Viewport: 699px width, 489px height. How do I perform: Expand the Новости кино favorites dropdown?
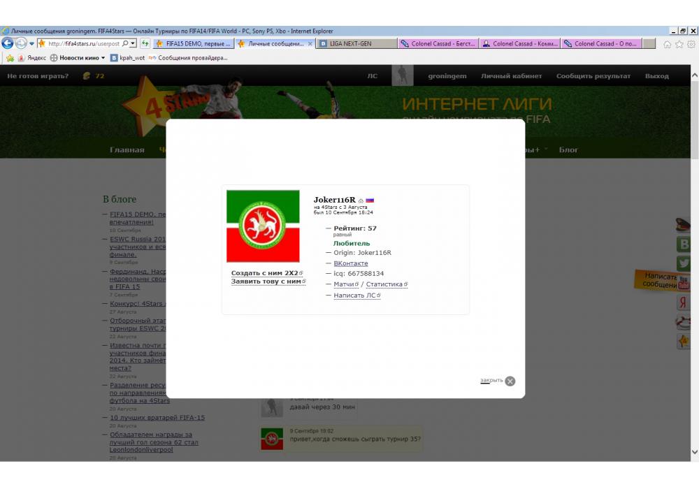[103, 58]
